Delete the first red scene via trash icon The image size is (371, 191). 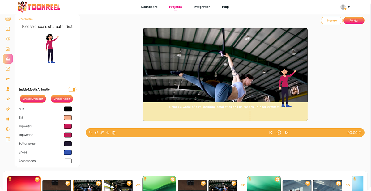[x=37, y=179]
